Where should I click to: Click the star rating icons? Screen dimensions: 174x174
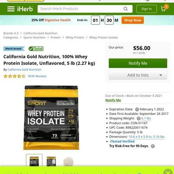pos(14,76)
